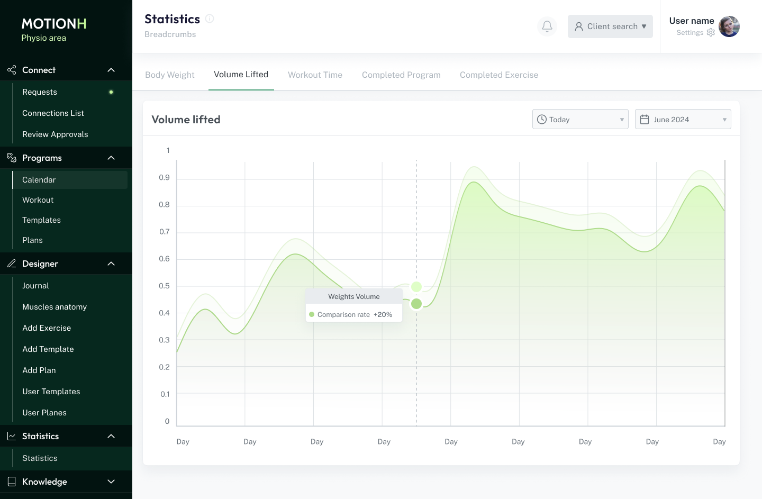Image resolution: width=762 pixels, height=499 pixels.
Task: Switch to the Body Weight tab
Action: click(170, 75)
